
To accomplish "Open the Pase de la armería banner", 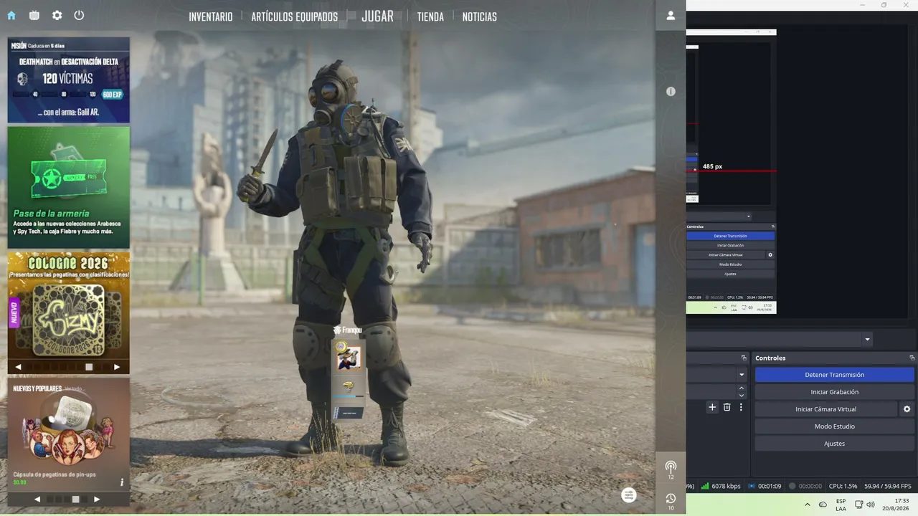I will point(69,188).
